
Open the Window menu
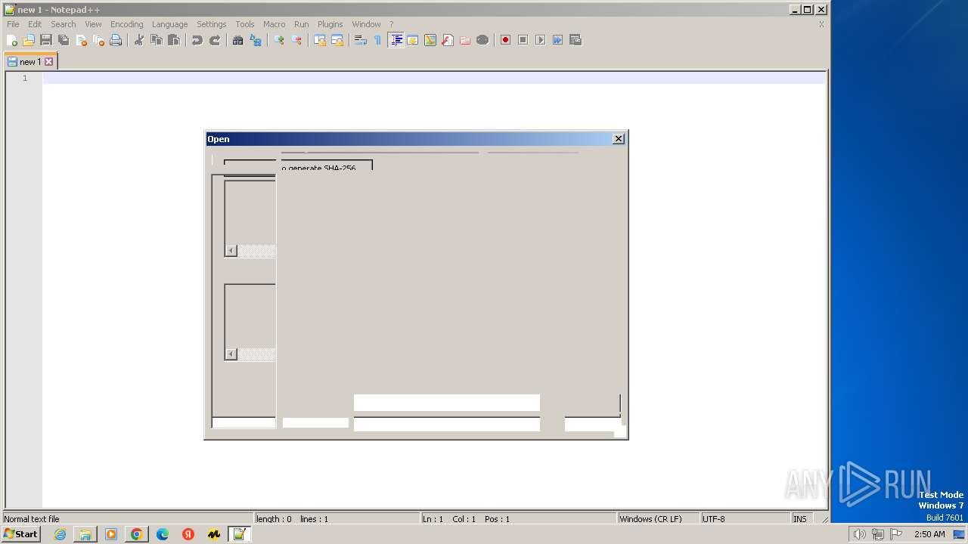point(366,24)
